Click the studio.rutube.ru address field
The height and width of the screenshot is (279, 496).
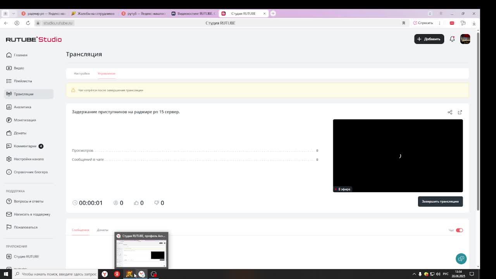point(58,23)
